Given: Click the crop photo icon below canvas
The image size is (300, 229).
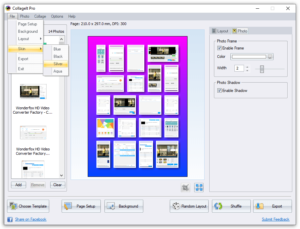Looking at the screenshot, I should pos(185,188).
